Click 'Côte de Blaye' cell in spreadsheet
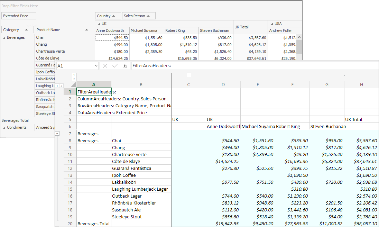The image size is (379, 227). pos(141,162)
